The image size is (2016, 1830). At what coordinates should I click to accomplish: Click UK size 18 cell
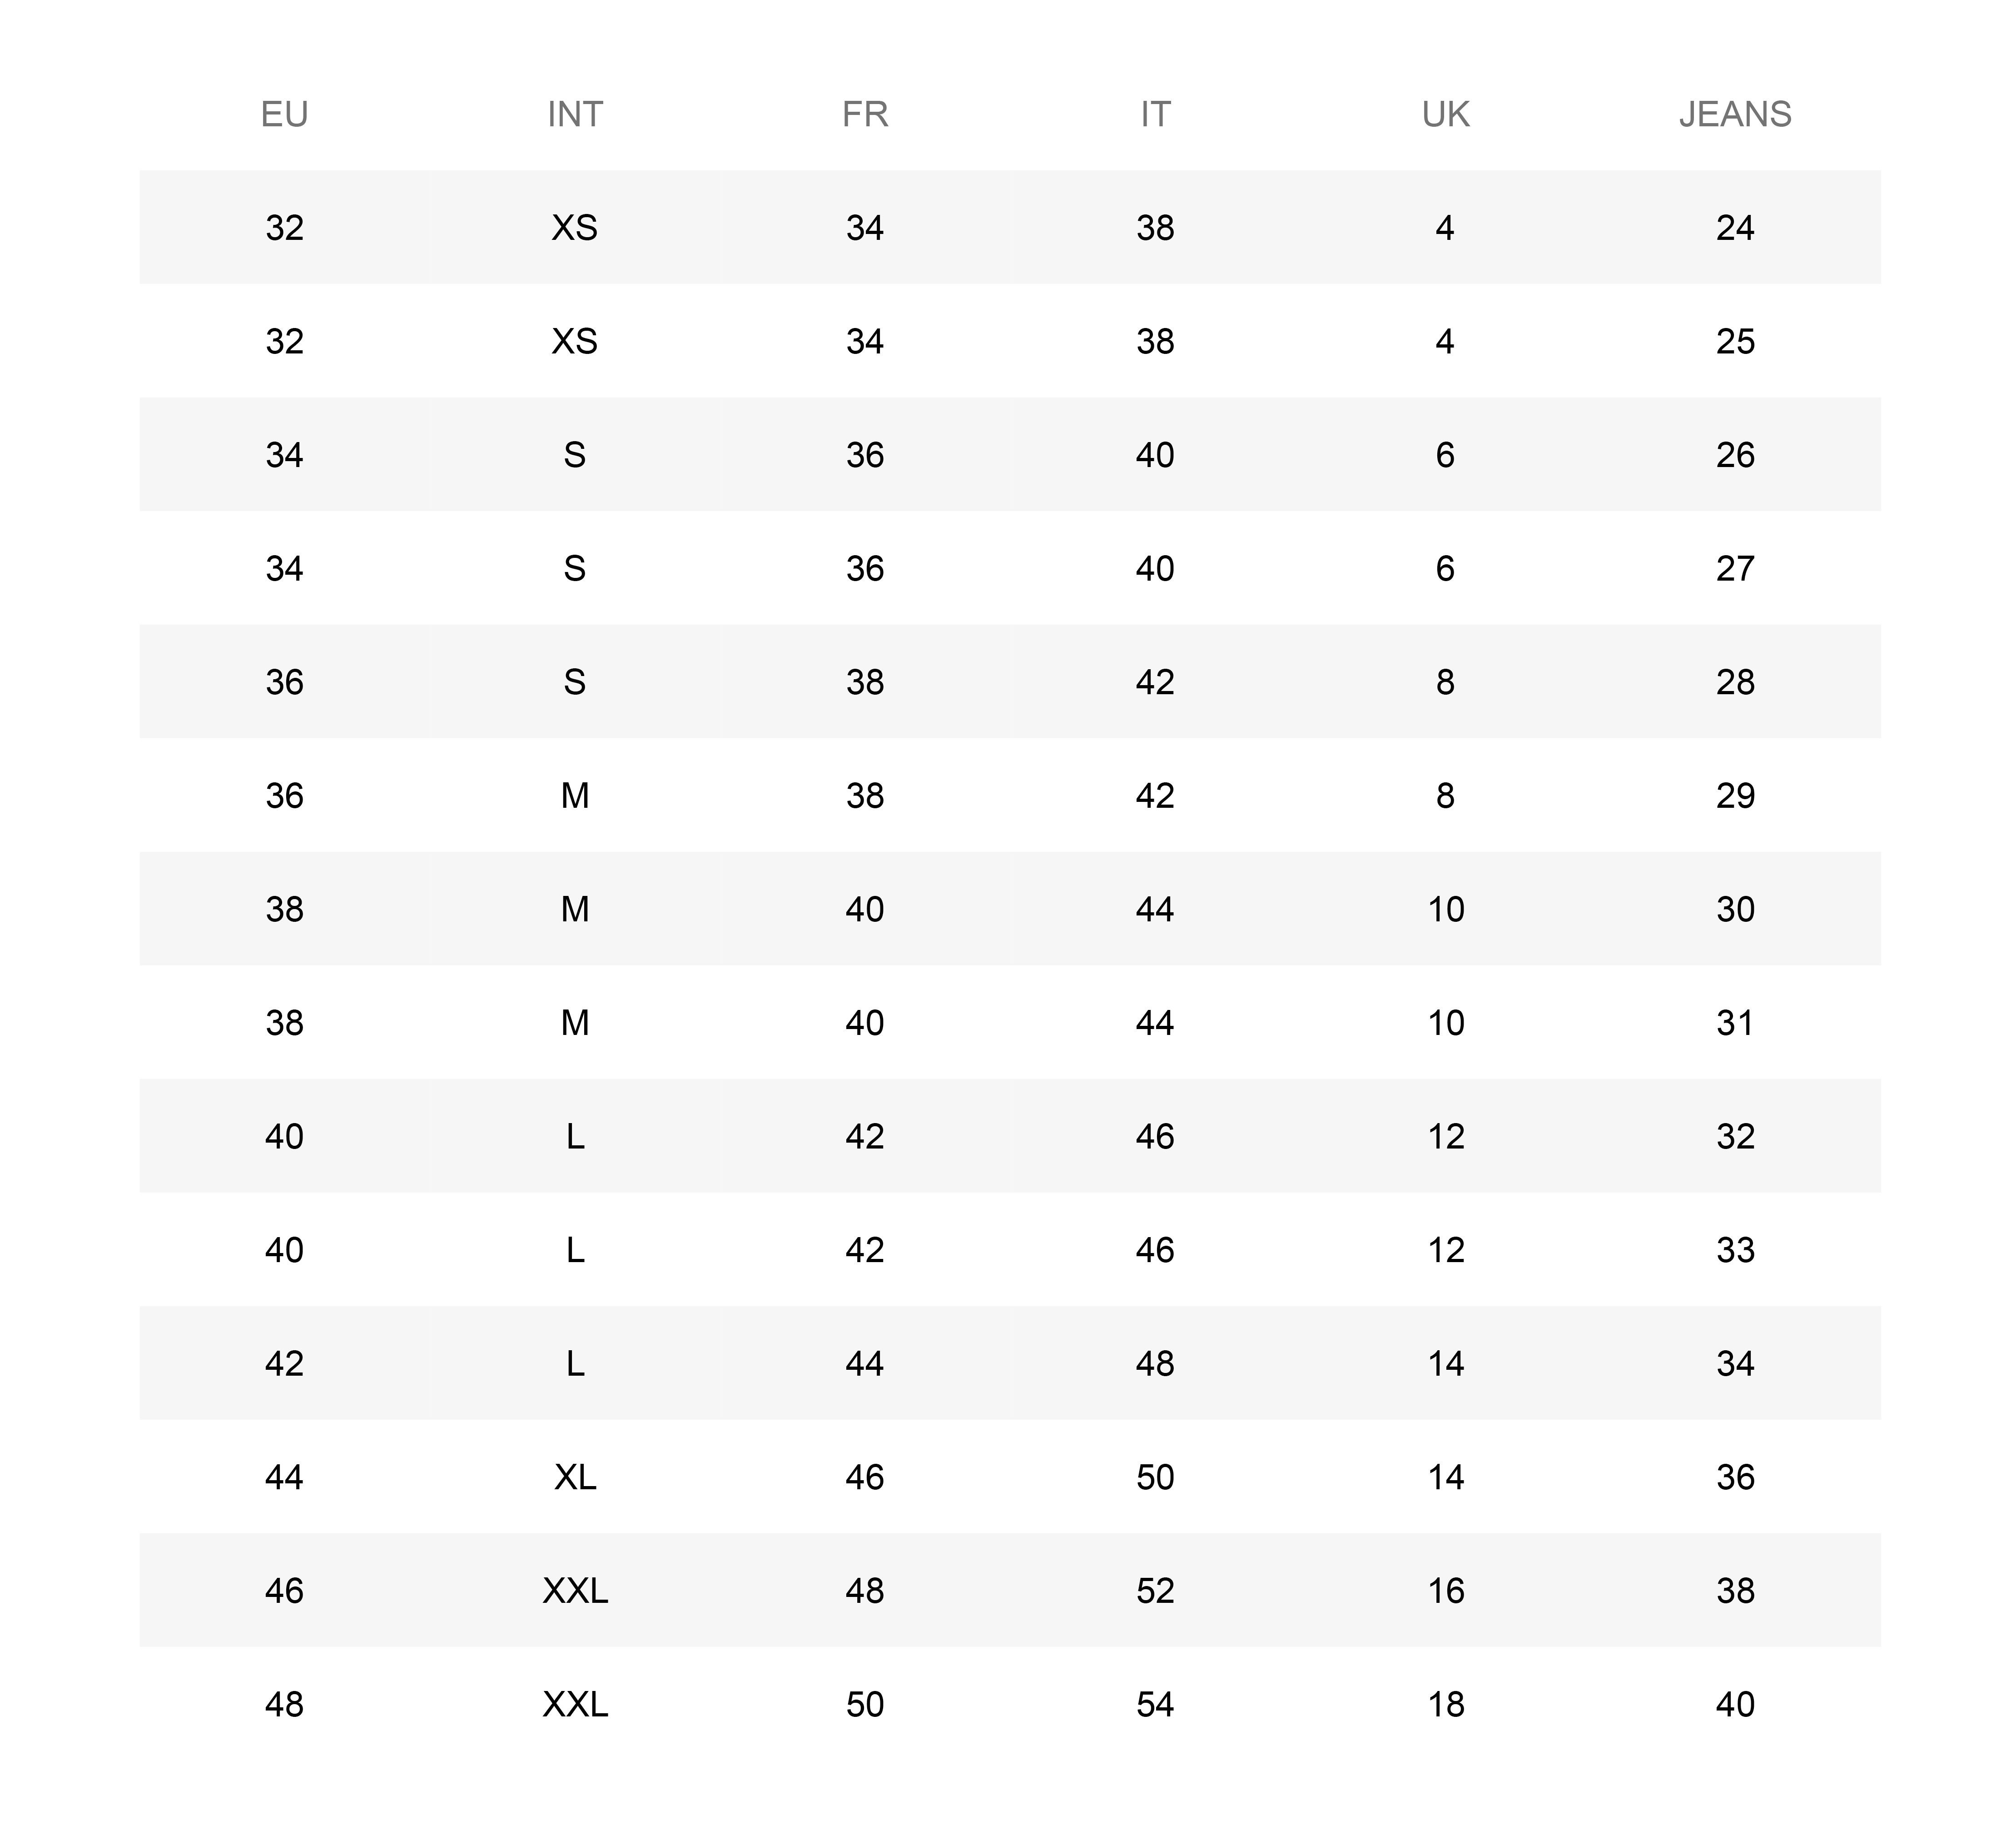click(1445, 1704)
